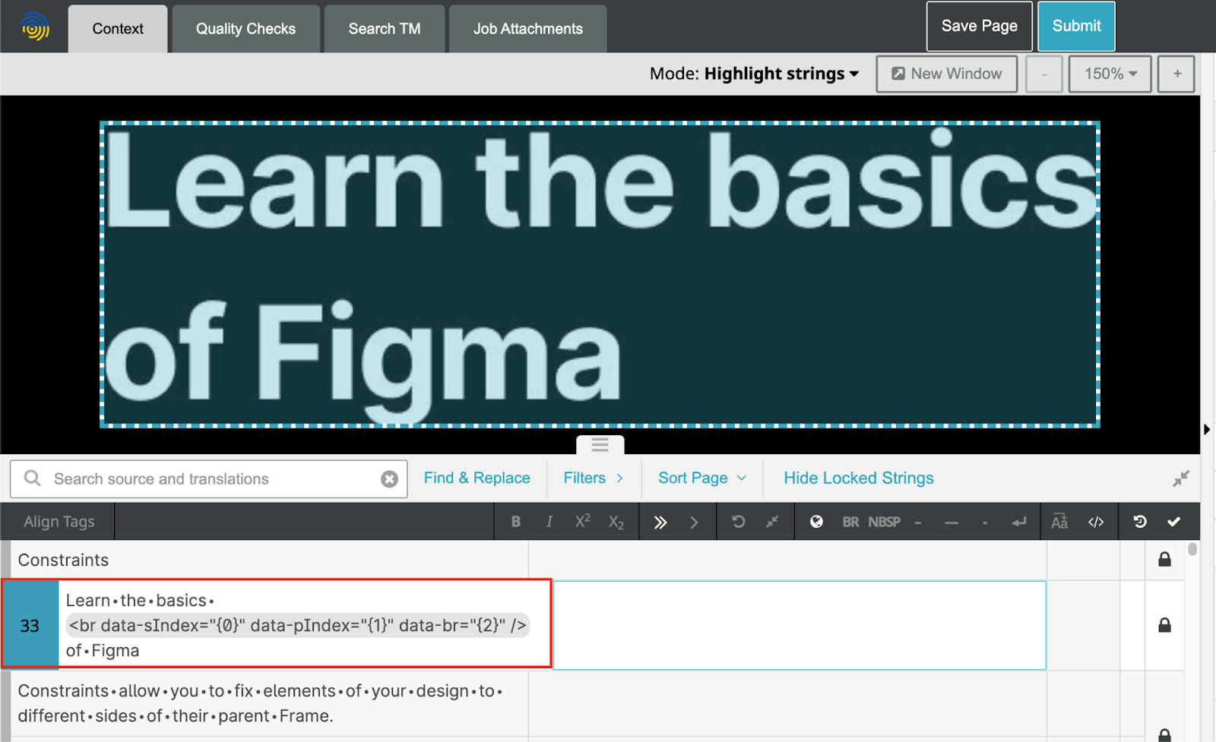
Task: Click the subscript X₂ icon
Action: [616, 522]
